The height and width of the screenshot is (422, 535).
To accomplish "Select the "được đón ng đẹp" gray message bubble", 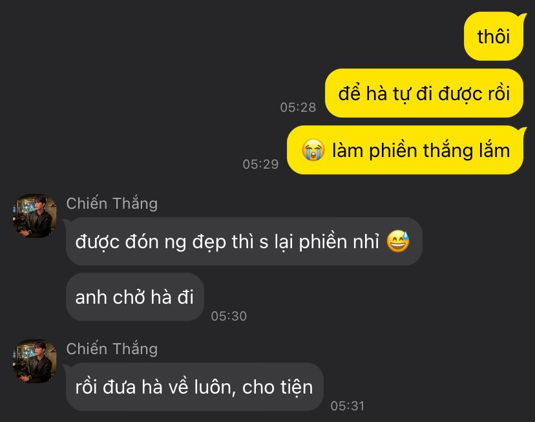I will (244, 242).
